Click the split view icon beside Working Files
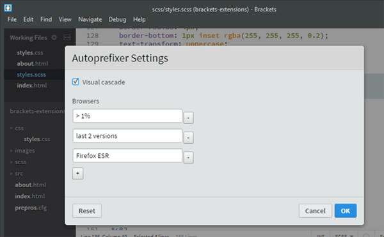The height and width of the screenshot is (237, 384). tap(67, 38)
